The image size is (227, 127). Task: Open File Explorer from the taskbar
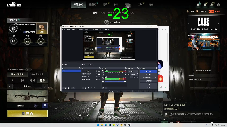(x=102, y=125)
